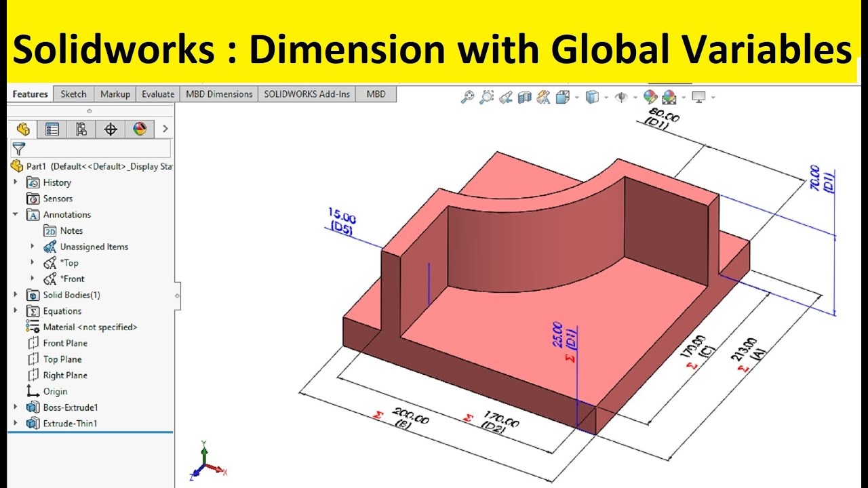Switch to the Evaluate tab
This screenshot has width=868, height=488.
(158, 94)
